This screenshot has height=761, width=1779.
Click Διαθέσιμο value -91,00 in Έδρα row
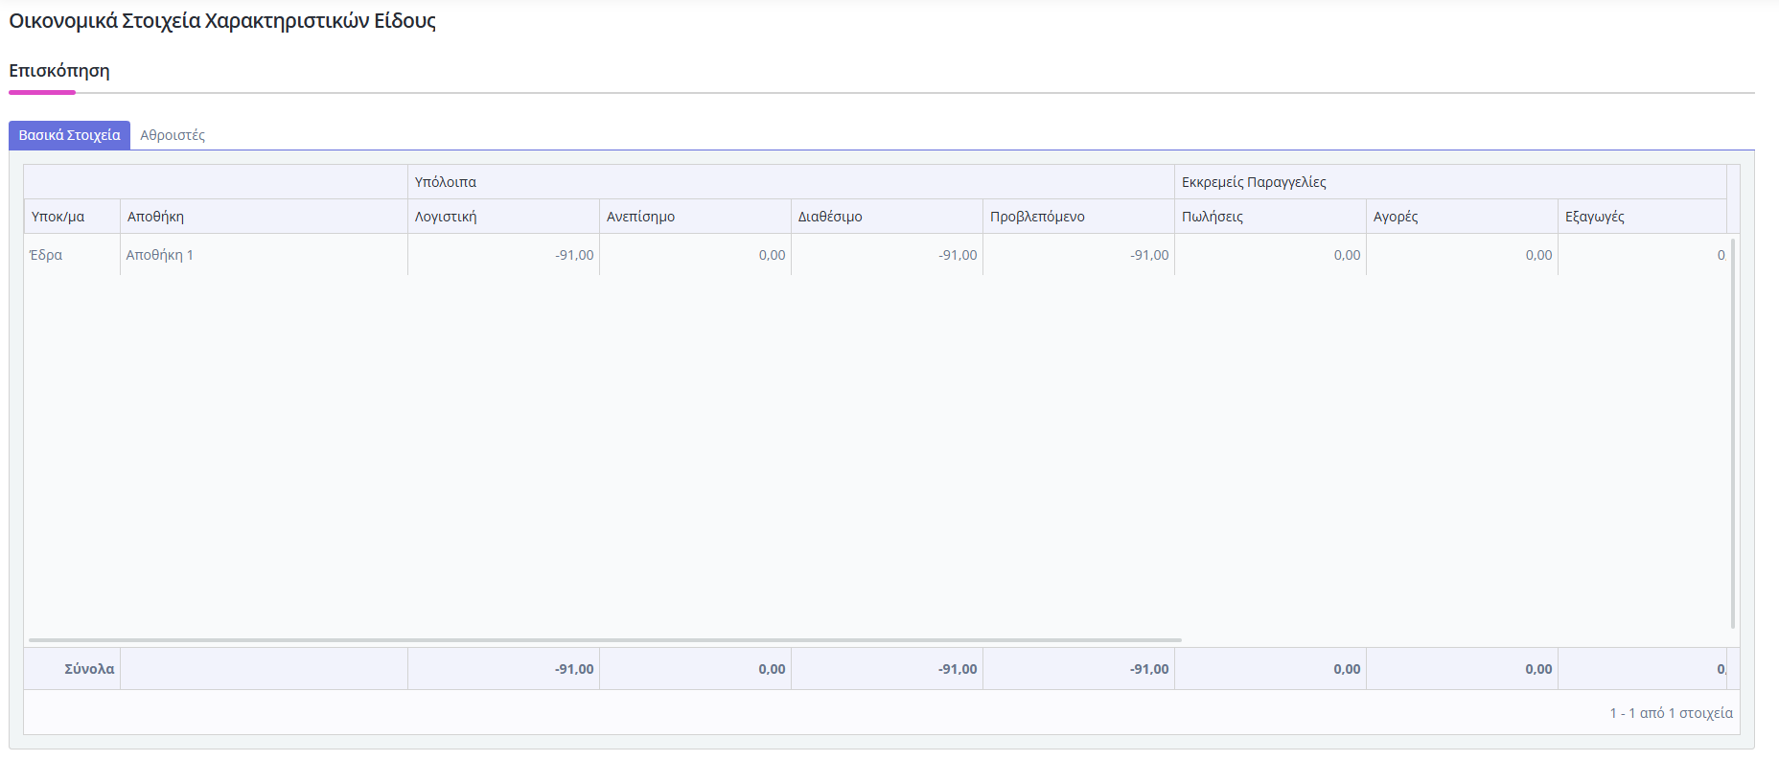tap(887, 255)
